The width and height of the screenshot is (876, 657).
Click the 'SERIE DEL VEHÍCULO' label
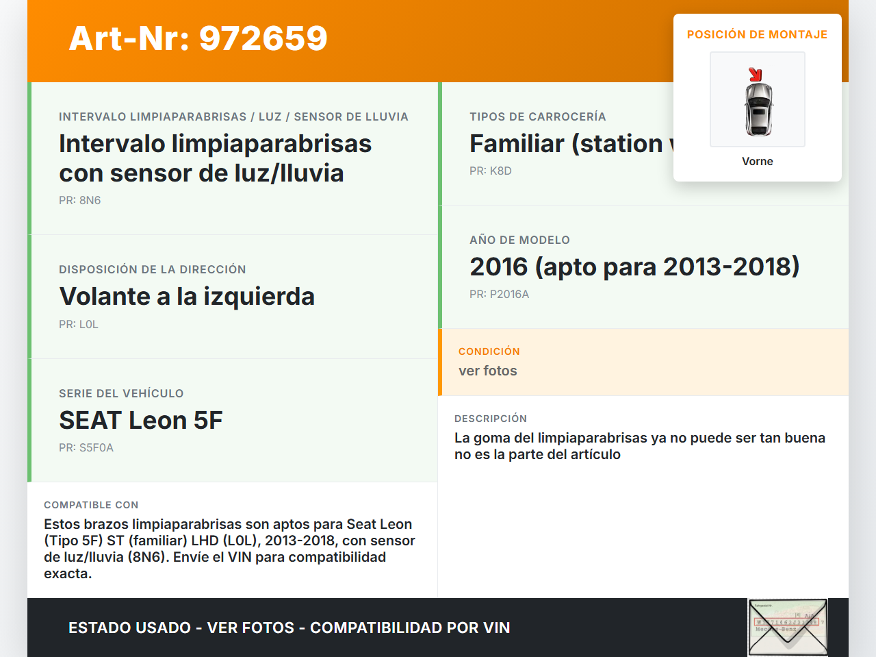tap(121, 393)
